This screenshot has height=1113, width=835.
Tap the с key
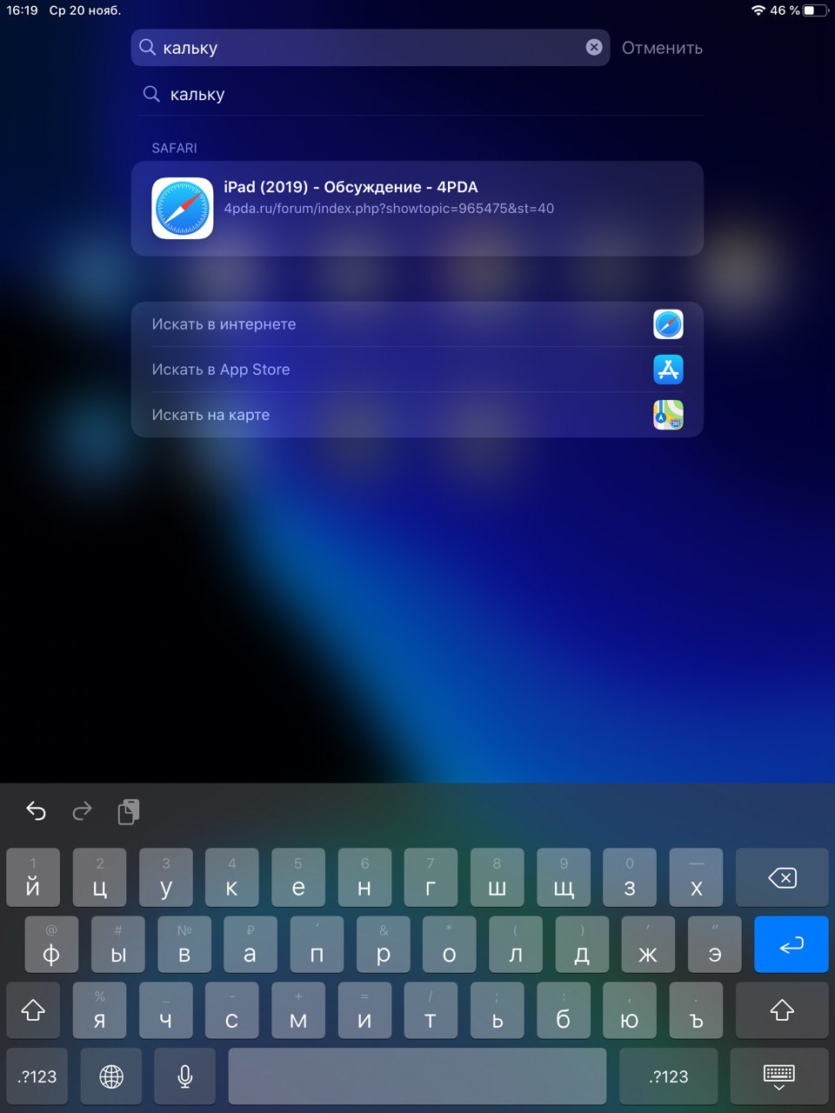point(231,1010)
